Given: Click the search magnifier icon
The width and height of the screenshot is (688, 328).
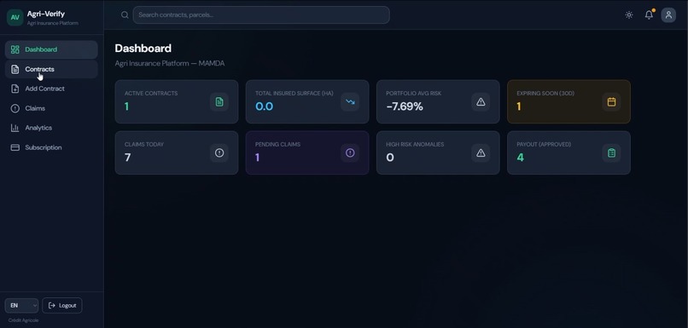Looking at the screenshot, I should pyautogui.click(x=125, y=14).
